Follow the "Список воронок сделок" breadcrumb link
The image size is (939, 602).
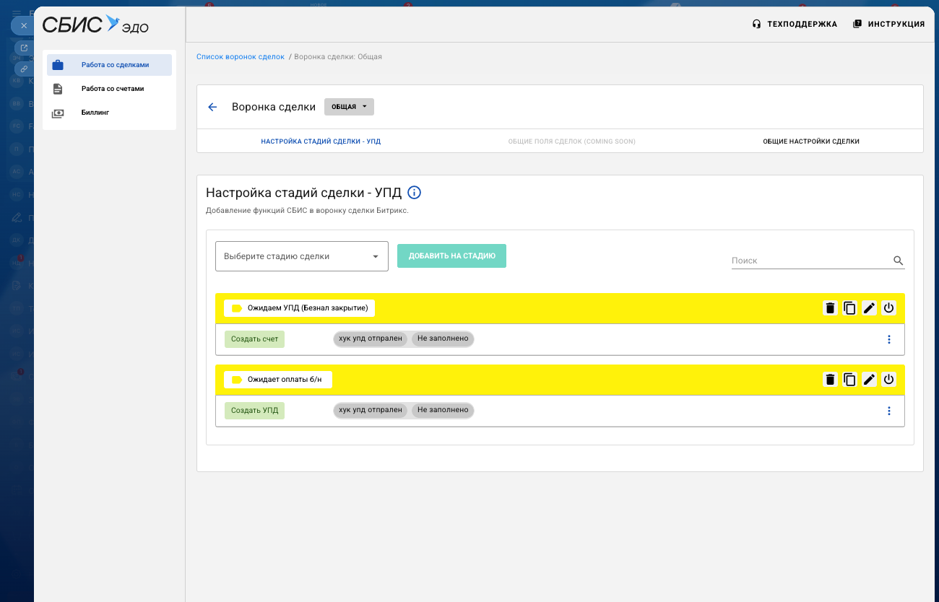241,56
